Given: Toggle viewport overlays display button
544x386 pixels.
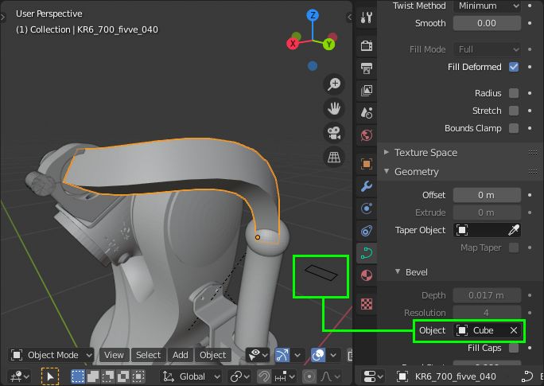Looking at the screenshot, I should pyautogui.click(x=318, y=355).
